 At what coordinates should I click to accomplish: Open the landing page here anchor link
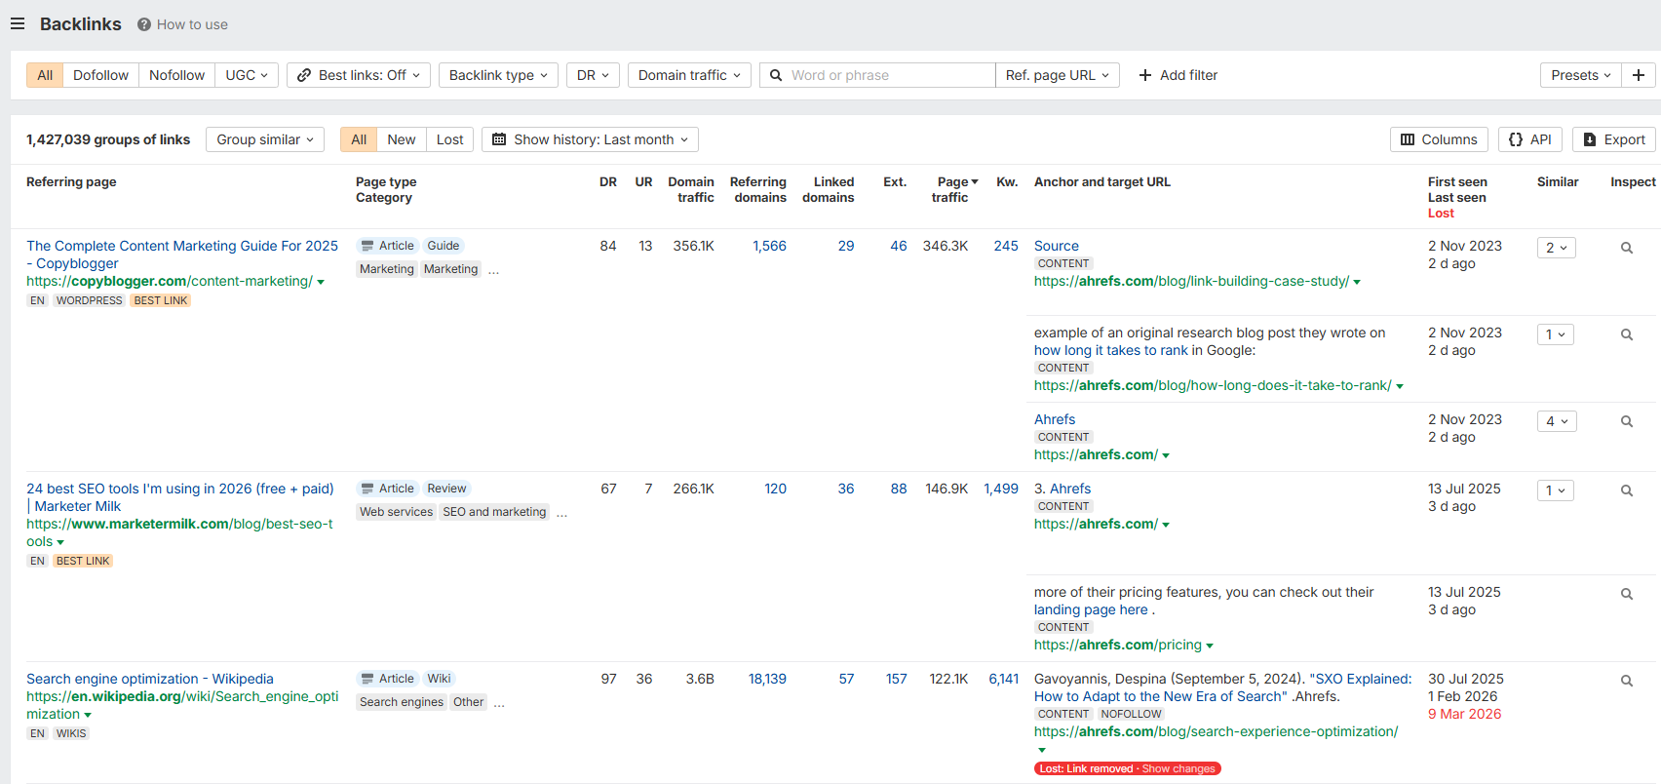pyautogui.click(x=1091, y=609)
